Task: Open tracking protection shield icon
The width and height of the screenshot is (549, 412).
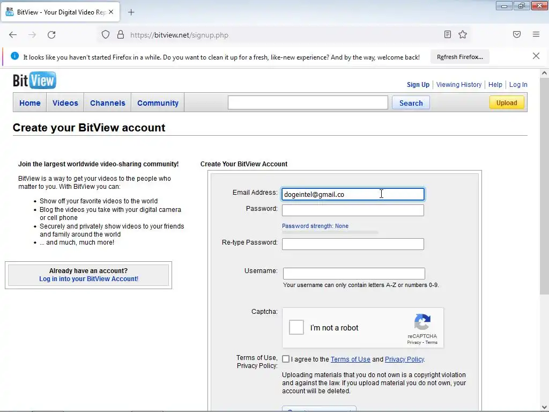Action: click(x=106, y=35)
